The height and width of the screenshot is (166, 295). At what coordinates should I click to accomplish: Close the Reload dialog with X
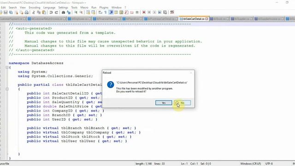(x=191, y=73)
